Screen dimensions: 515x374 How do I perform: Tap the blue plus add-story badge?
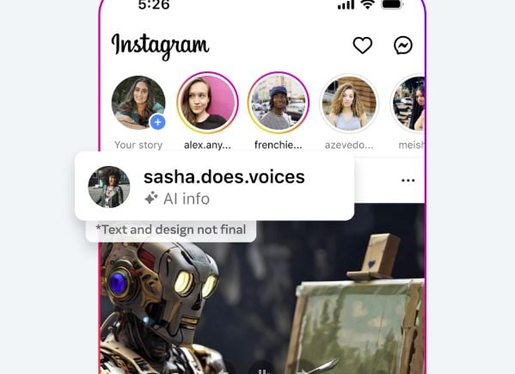point(157,122)
